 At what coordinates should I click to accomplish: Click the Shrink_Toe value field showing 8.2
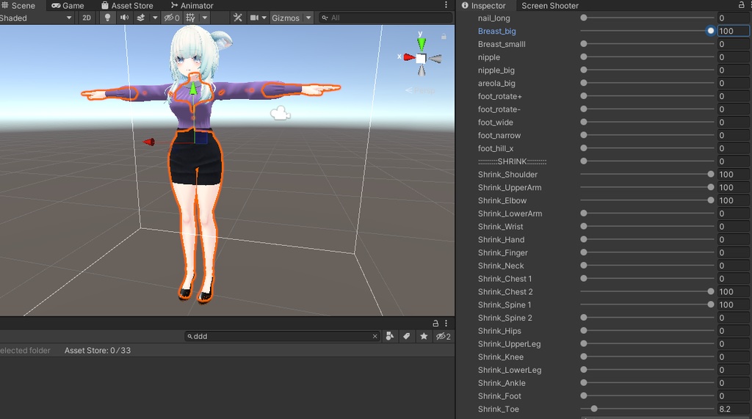[734, 409]
